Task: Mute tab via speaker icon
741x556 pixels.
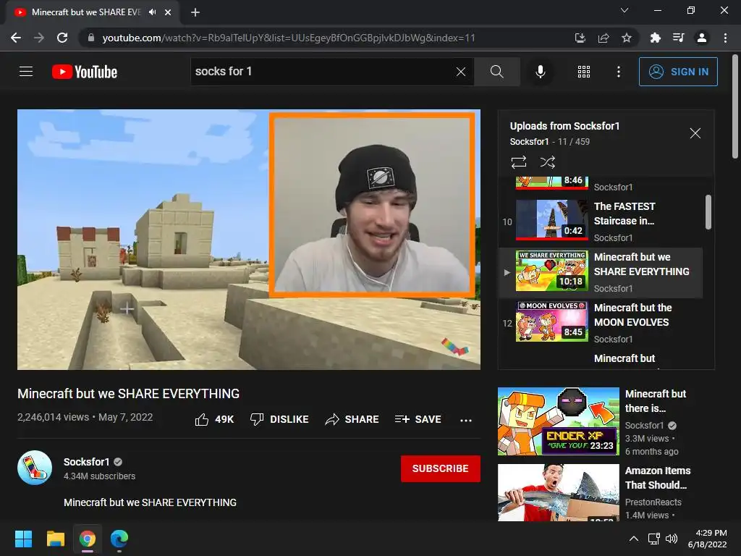Action: point(152,12)
